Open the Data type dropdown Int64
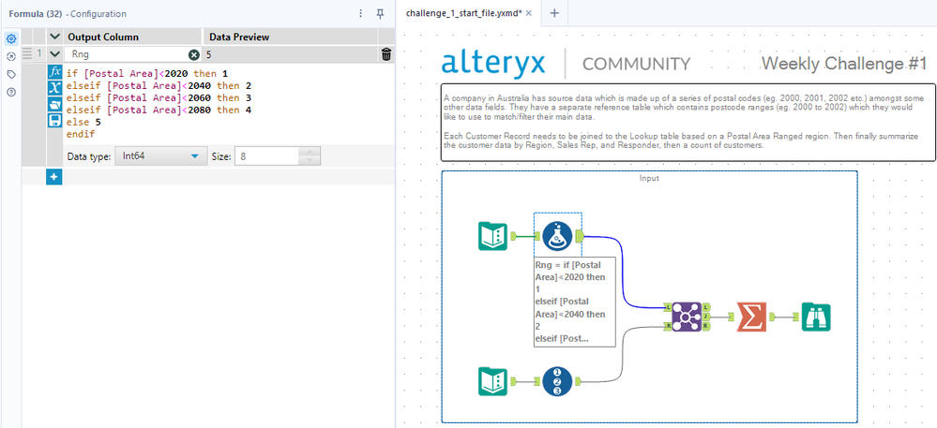The height and width of the screenshot is (428, 937). click(160, 157)
